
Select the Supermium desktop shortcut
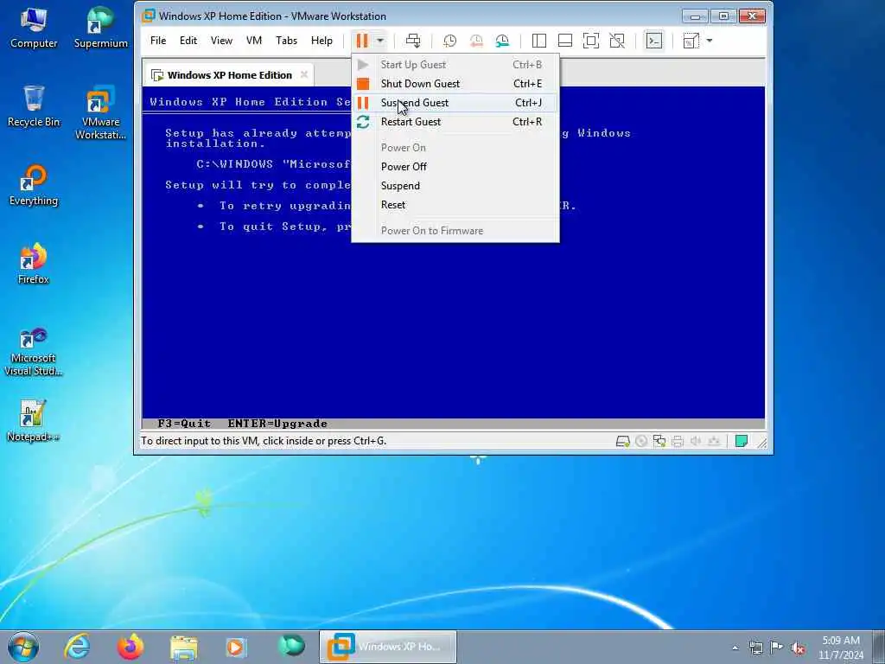point(100,29)
